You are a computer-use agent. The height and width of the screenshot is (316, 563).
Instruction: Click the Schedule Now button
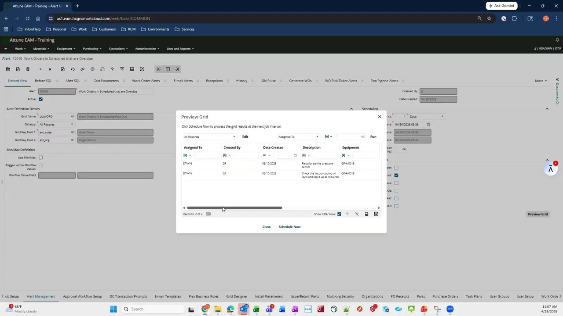[x=289, y=227]
